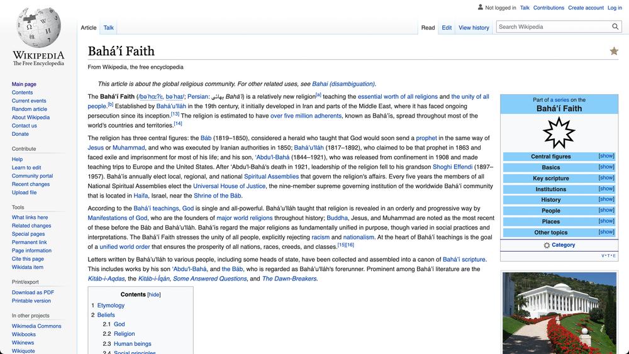Open the Haifa link

coord(141,196)
